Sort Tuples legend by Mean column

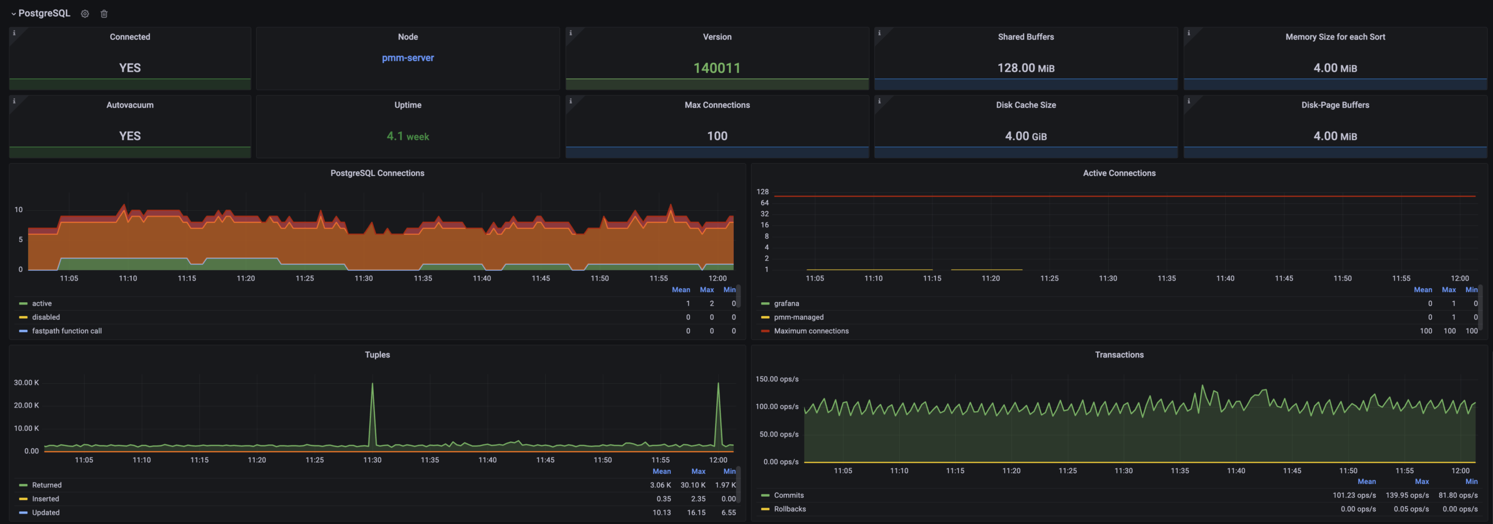pyautogui.click(x=661, y=471)
